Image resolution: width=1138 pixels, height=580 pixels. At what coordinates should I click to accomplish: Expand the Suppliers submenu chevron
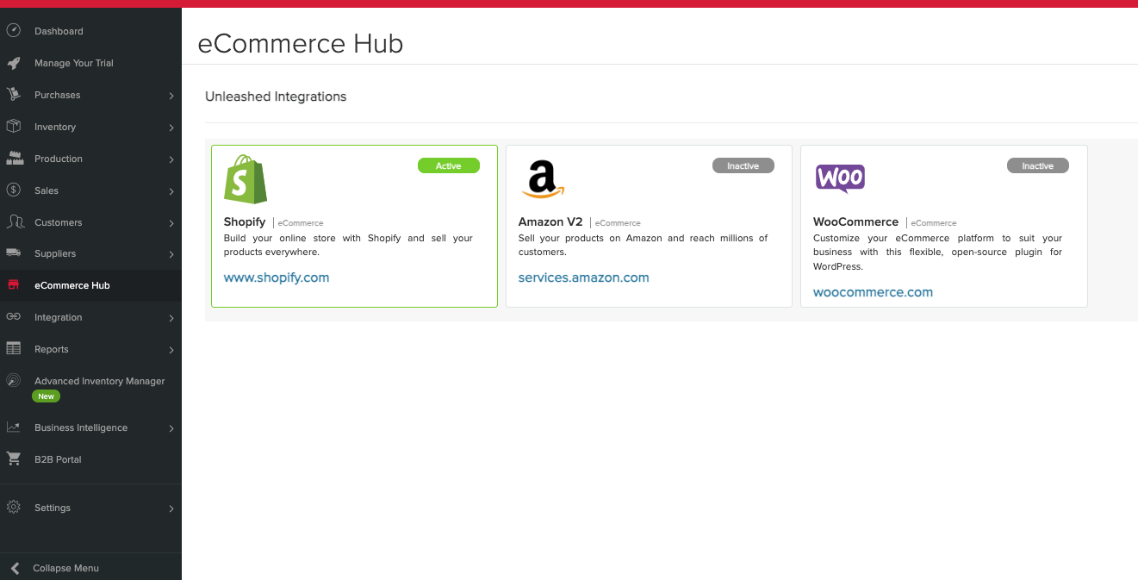[x=171, y=254]
